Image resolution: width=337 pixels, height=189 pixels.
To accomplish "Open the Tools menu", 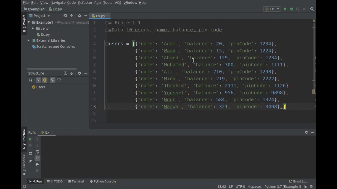I will (107, 3).
